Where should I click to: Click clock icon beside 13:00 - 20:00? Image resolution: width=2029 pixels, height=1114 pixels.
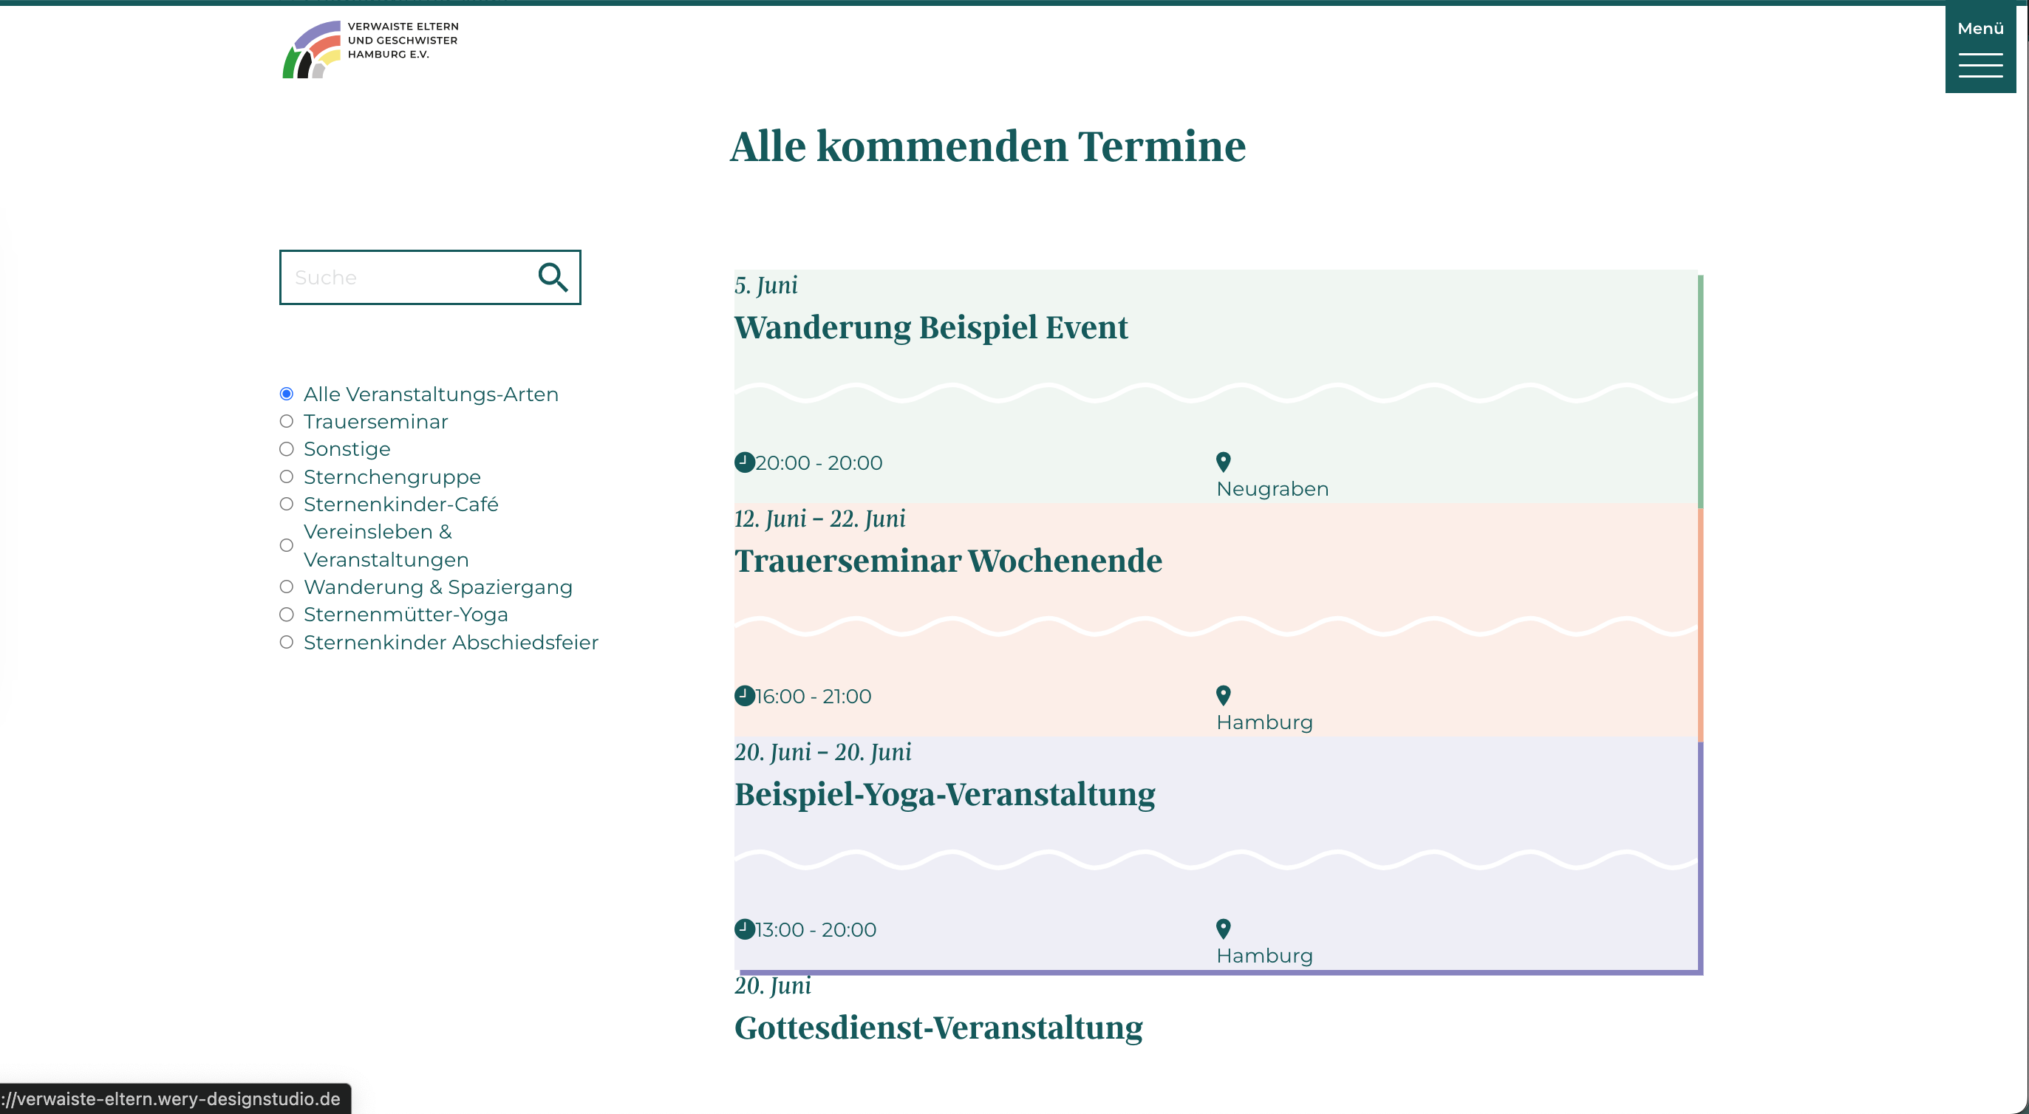click(x=744, y=929)
